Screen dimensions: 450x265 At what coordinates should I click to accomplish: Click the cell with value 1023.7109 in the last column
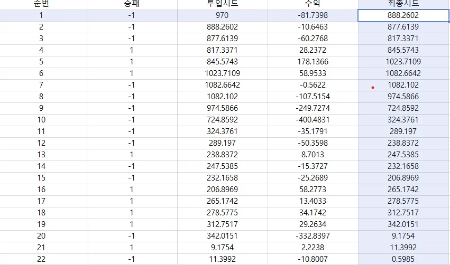coord(403,62)
